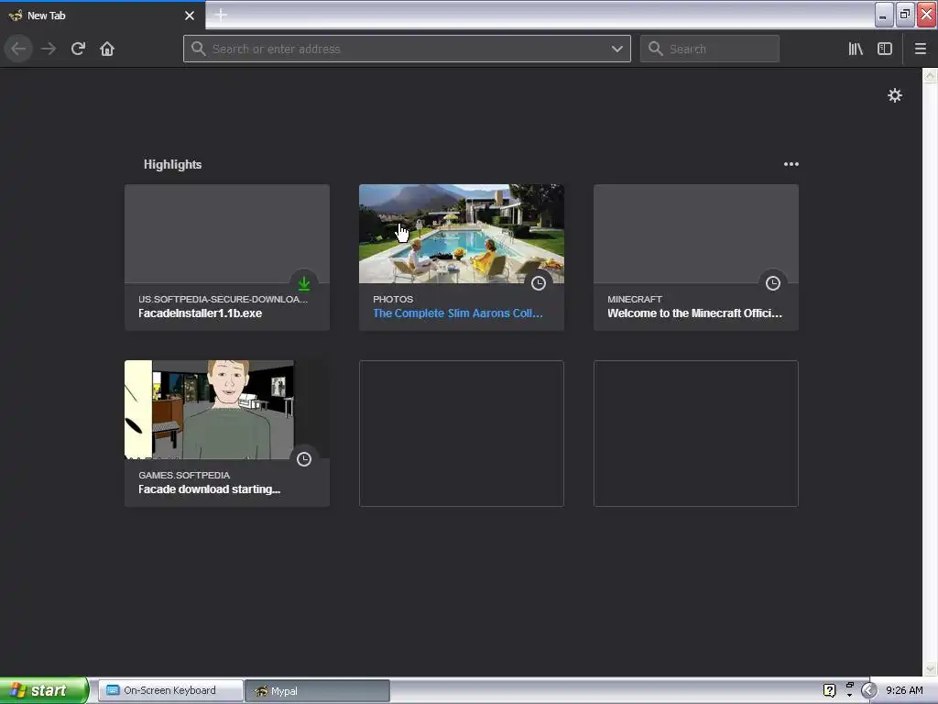Open the Windows start menu
938x704 pixels.
44,691
